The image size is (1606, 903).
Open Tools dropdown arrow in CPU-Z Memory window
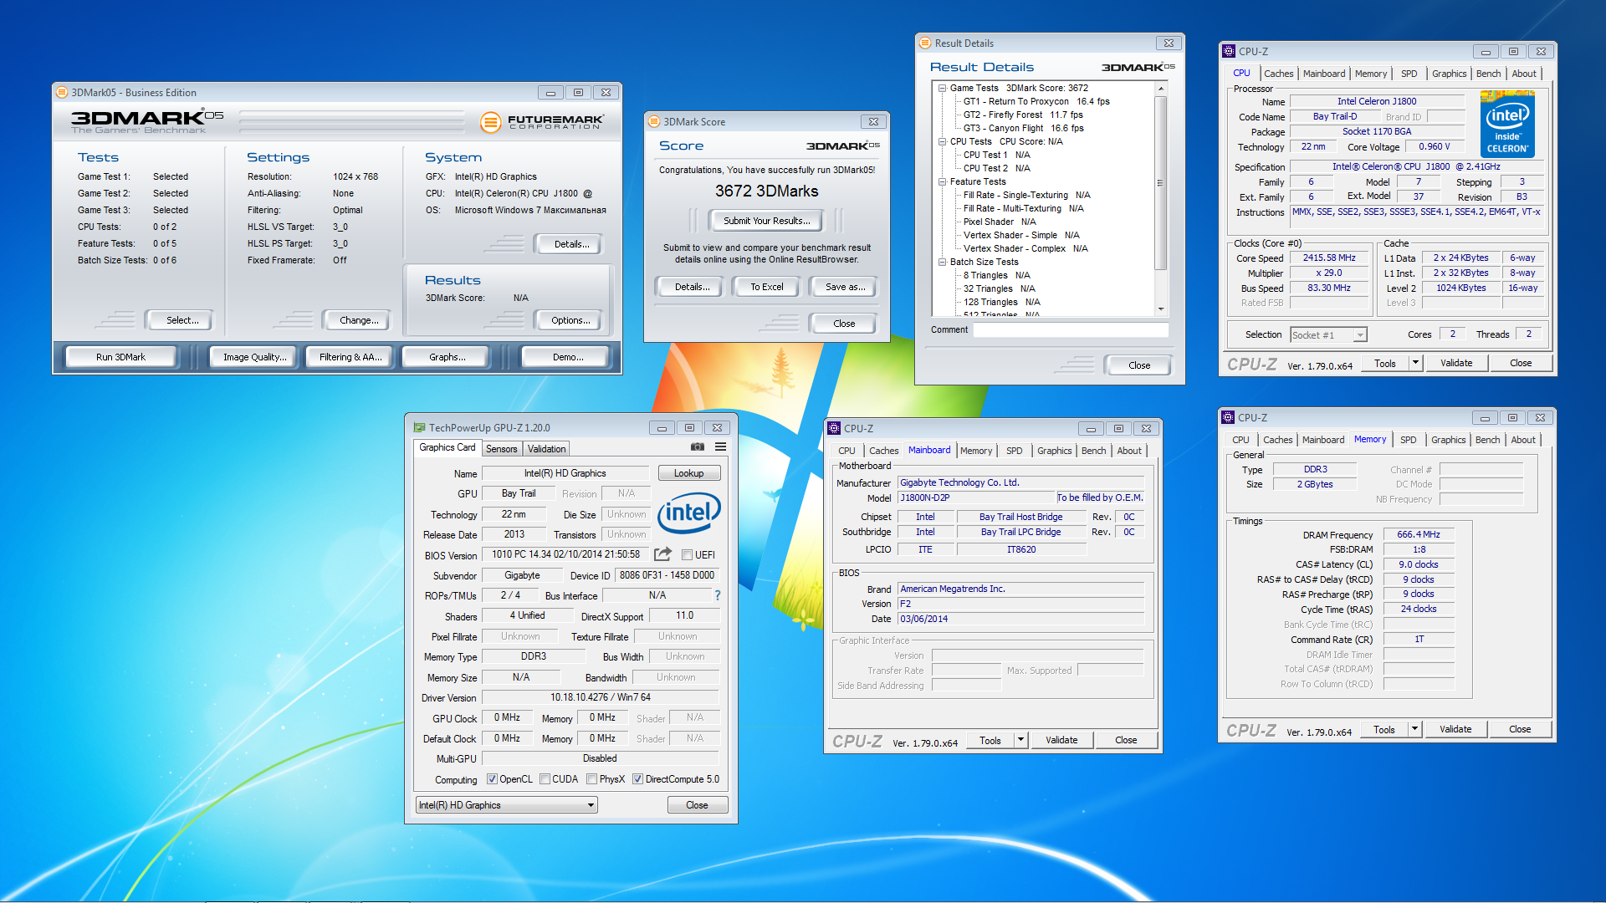point(1414,729)
